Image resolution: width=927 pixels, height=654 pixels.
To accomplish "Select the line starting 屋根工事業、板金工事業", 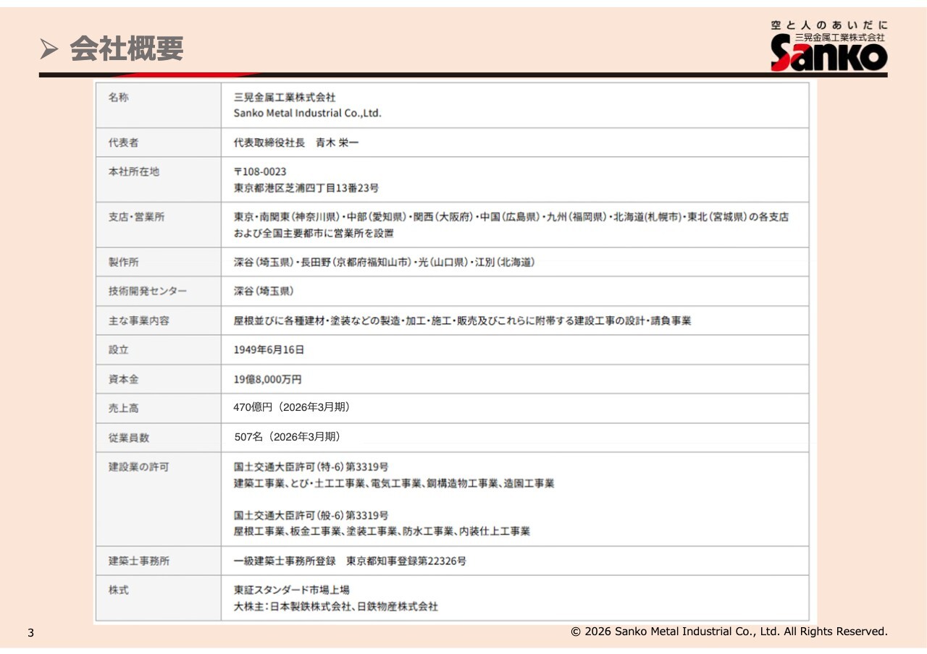I will (x=382, y=531).
